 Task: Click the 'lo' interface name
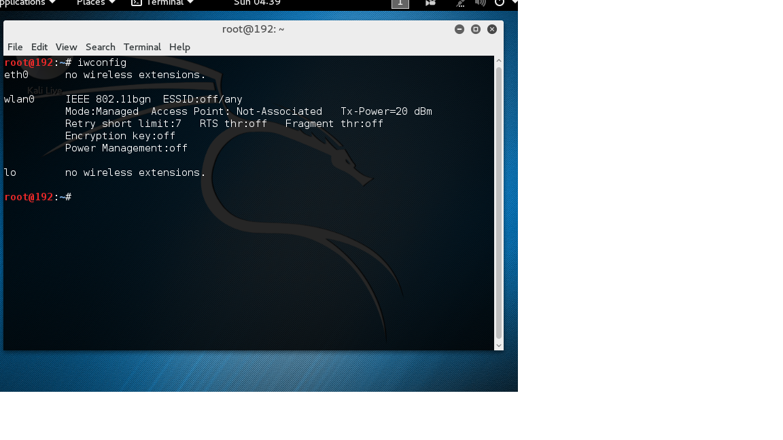coord(10,172)
